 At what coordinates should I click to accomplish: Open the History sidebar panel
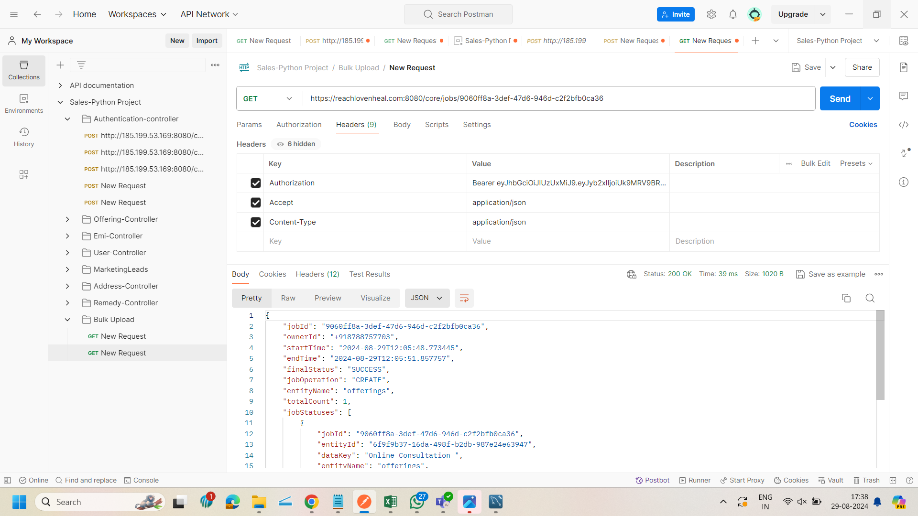point(24,137)
